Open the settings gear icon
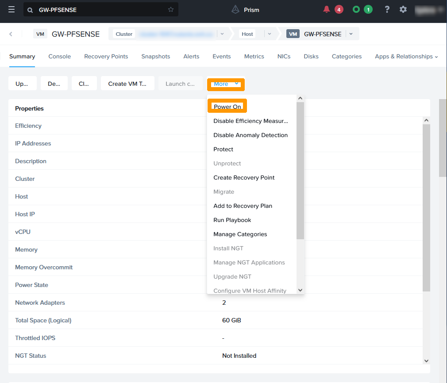 403,9
